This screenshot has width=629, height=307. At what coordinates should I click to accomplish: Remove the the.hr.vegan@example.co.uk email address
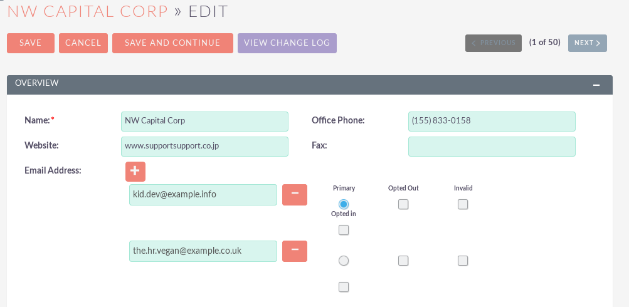pyautogui.click(x=295, y=251)
